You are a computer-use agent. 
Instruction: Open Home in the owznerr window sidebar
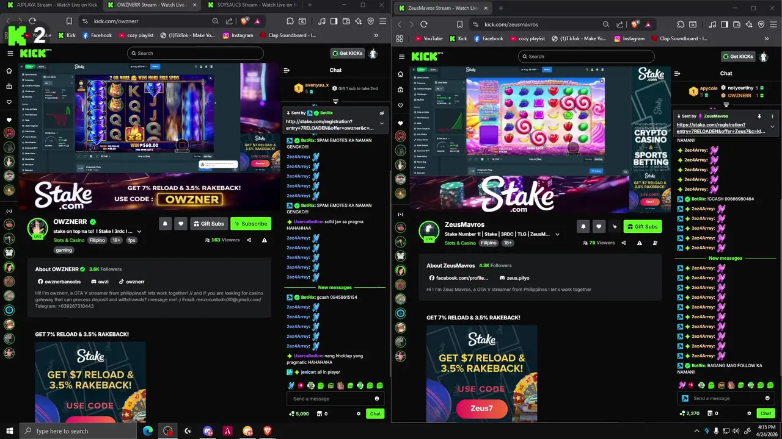[9, 71]
